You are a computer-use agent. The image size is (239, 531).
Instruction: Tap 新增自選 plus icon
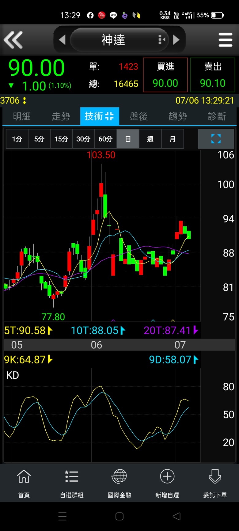167,484
